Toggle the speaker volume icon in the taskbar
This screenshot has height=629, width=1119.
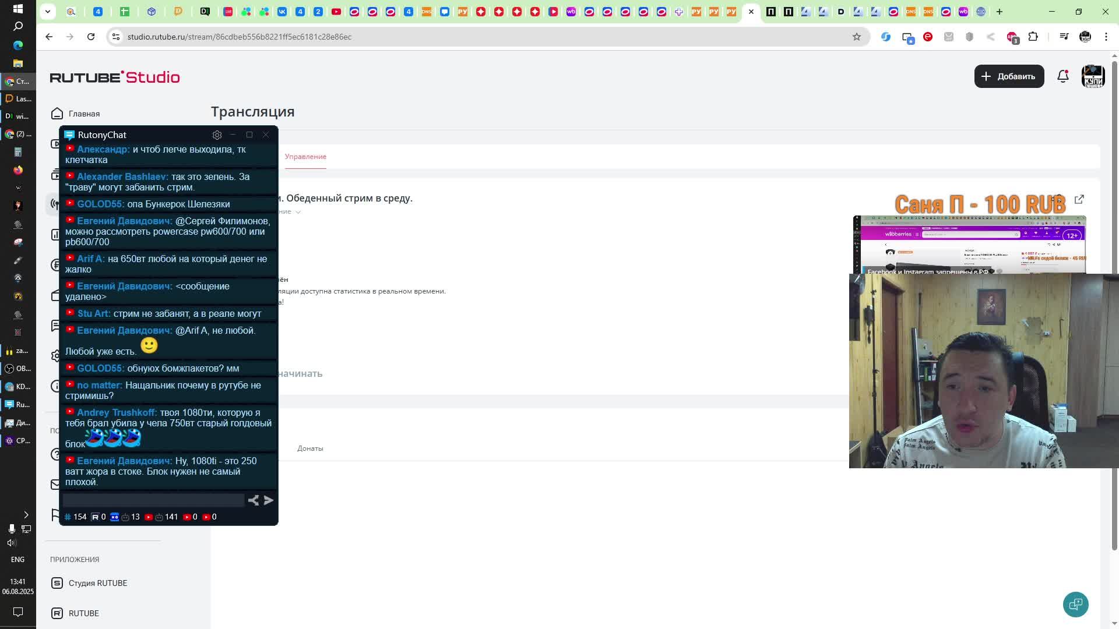12,543
